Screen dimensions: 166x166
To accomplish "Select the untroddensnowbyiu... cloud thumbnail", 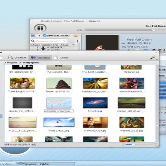I will pos(59,103).
